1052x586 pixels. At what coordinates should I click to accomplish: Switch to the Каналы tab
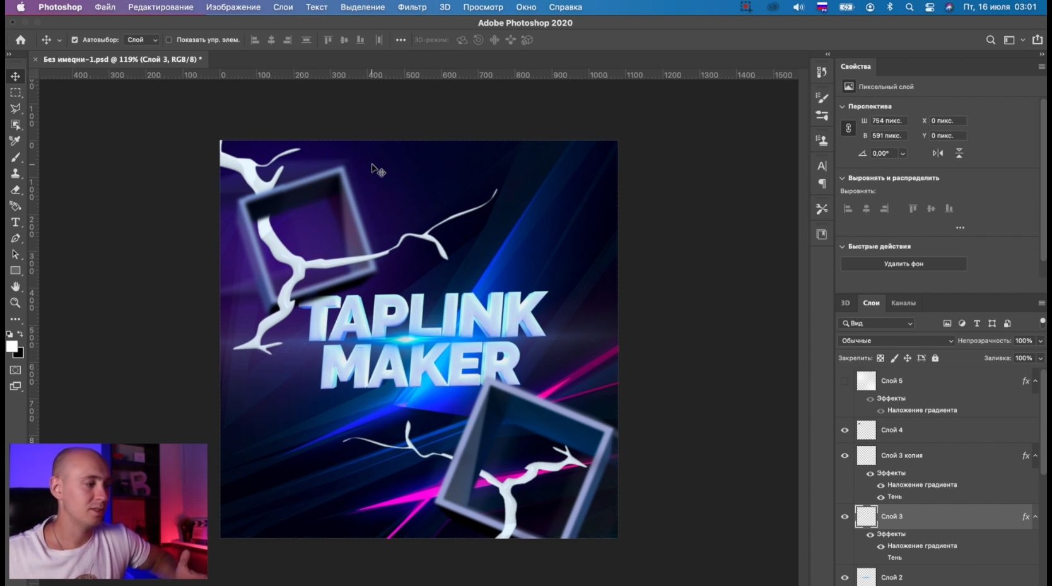click(903, 303)
